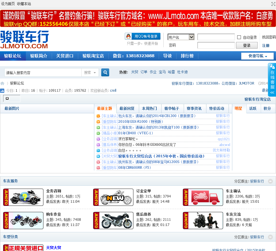Viewport: 276px width, 251px height.
Task: Click the search content input box
Action: [43, 72]
